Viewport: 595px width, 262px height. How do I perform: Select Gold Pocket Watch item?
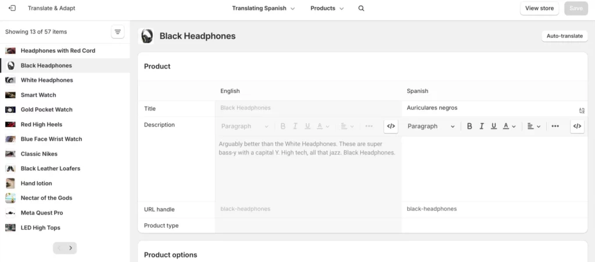pyautogui.click(x=65, y=110)
